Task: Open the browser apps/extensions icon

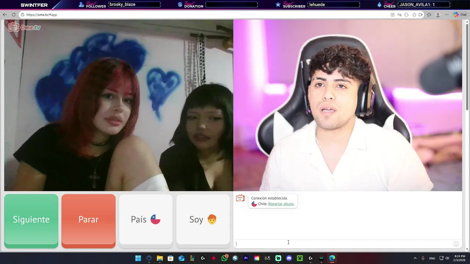Action: [x=393, y=15]
